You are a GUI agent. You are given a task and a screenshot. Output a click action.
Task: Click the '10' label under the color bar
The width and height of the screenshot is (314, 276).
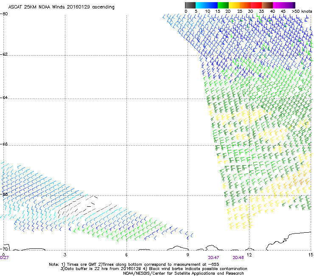(207, 11)
